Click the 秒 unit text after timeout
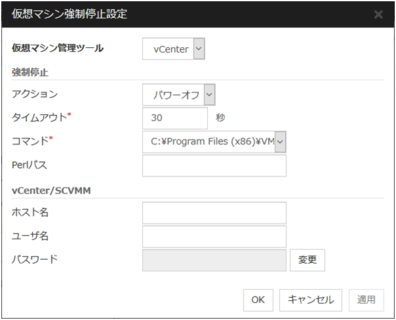 (220, 119)
